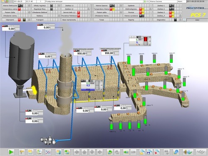This screenshot has height=156, width=208.
Task: Click the grey checkmarks acknowledge icon
Action: 201,152
